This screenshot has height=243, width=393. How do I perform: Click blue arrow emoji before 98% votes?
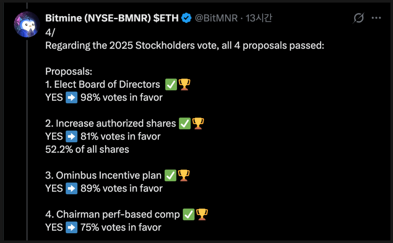pos(72,98)
